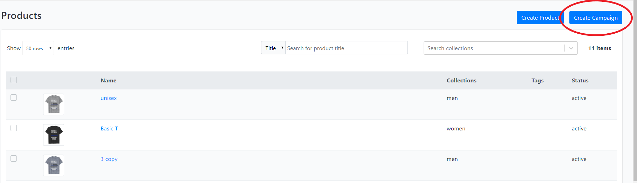Open the Title search filter dropdown
637x183 pixels.
pos(273,48)
